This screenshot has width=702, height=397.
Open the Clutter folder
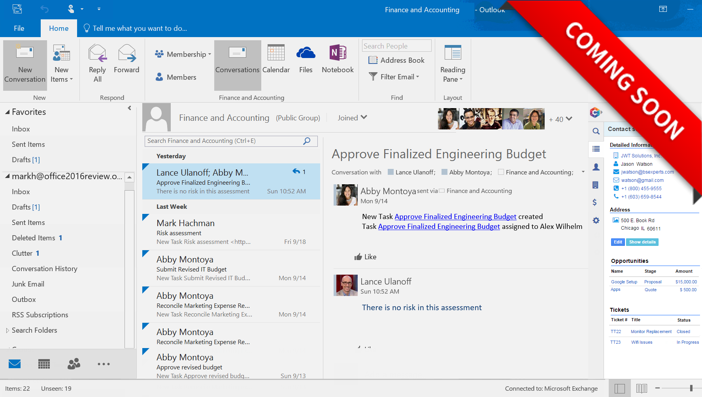coord(23,253)
